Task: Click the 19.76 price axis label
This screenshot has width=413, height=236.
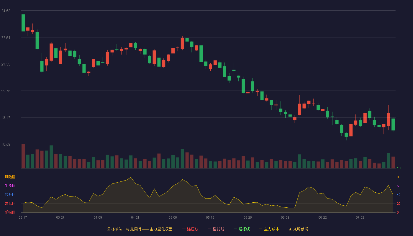Action: click(6, 91)
